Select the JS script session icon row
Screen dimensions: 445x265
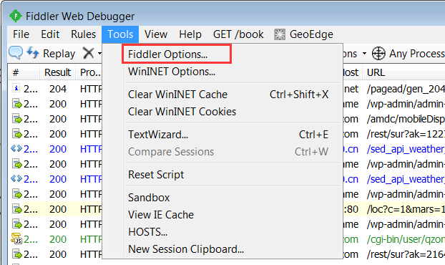pyautogui.click(x=56, y=239)
